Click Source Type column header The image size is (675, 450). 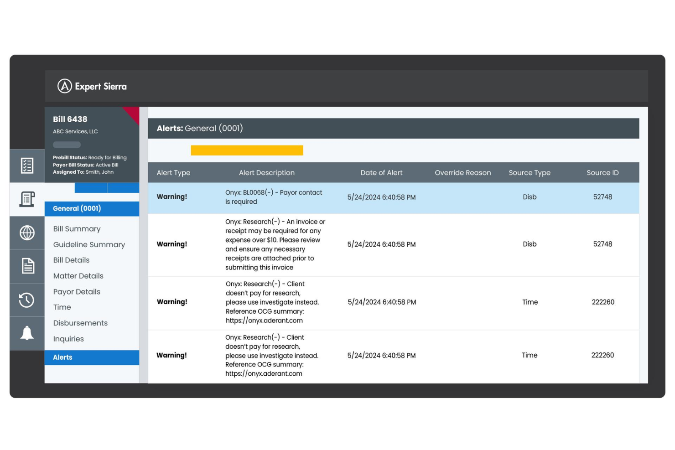530,173
